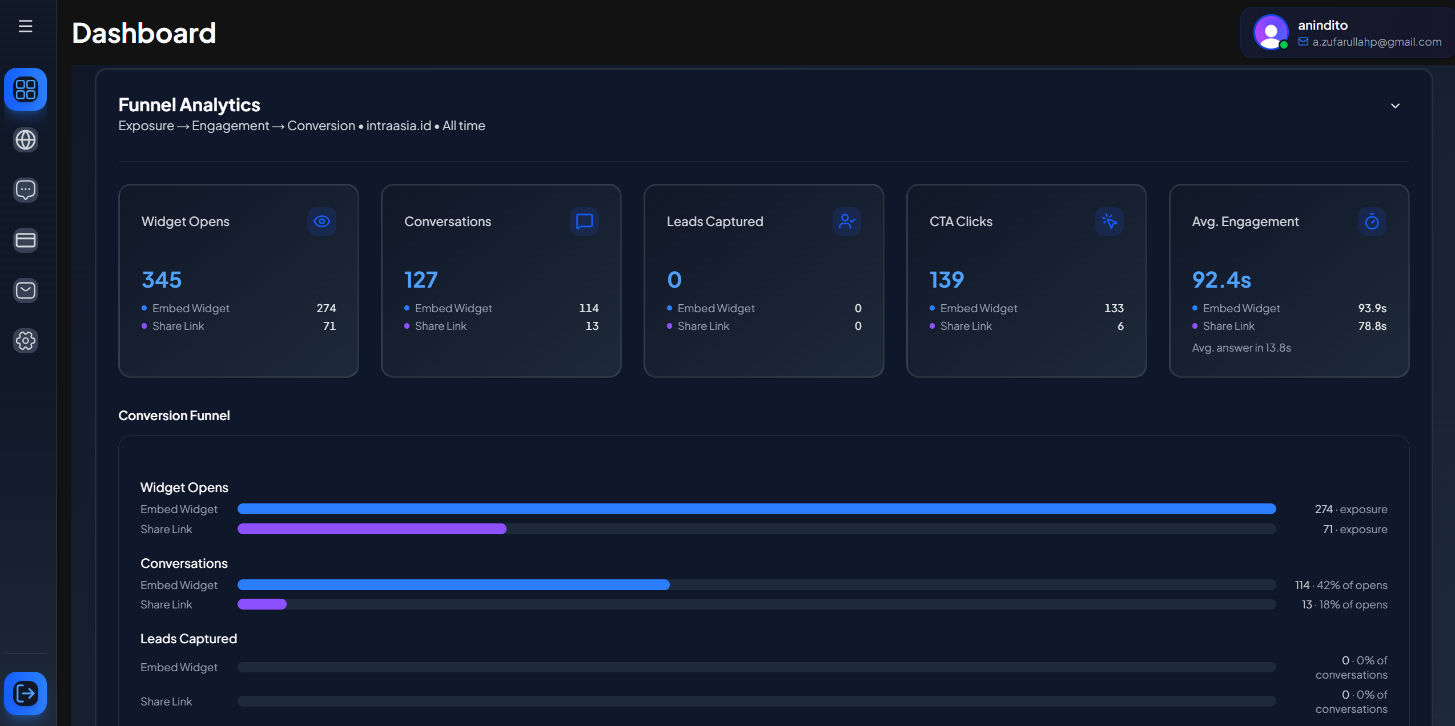Screen dimensions: 1455x726
Task: Click the '274 · exposure' label
Action: (x=1351, y=509)
